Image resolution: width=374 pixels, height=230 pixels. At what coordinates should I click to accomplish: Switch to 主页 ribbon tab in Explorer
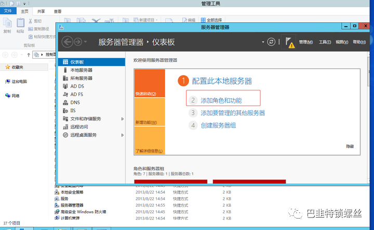[x=24, y=11]
